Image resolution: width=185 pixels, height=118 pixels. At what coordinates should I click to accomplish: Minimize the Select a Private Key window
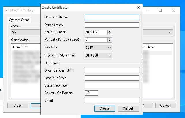[x=147, y=10]
